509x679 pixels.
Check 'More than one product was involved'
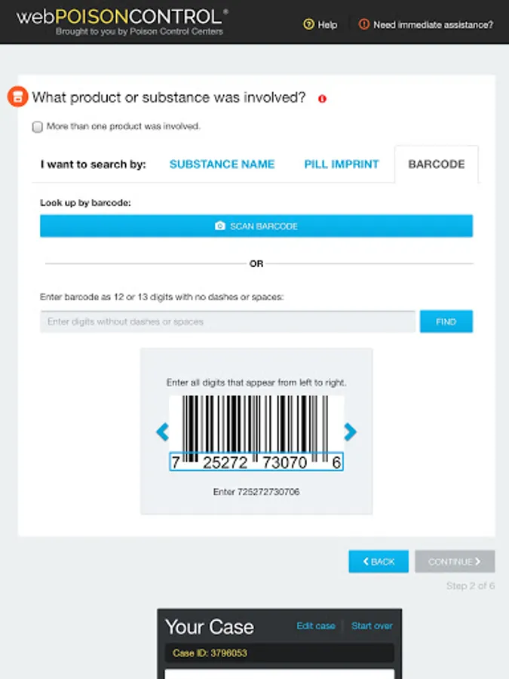pos(38,127)
